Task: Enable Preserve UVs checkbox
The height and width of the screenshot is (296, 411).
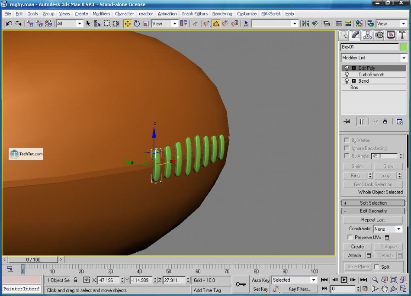Action: click(350, 237)
